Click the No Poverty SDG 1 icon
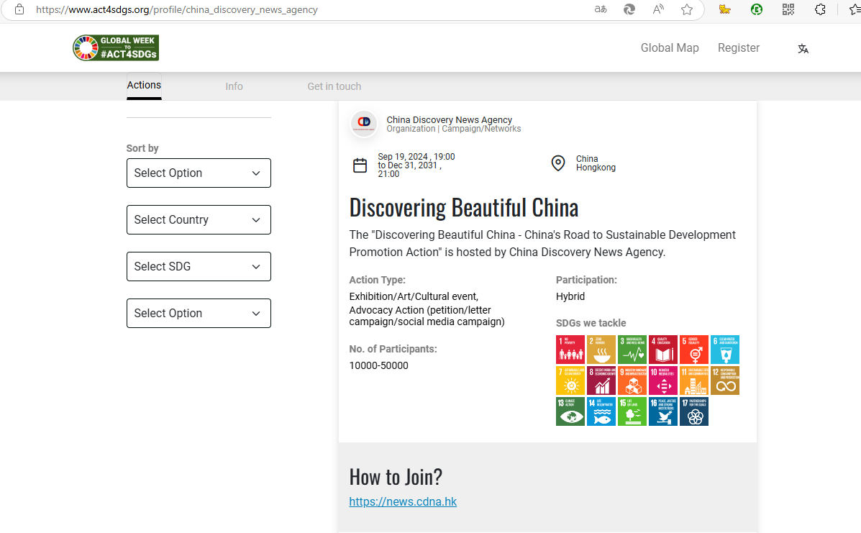Screen dimensions: 861x533 tap(570, 350)
